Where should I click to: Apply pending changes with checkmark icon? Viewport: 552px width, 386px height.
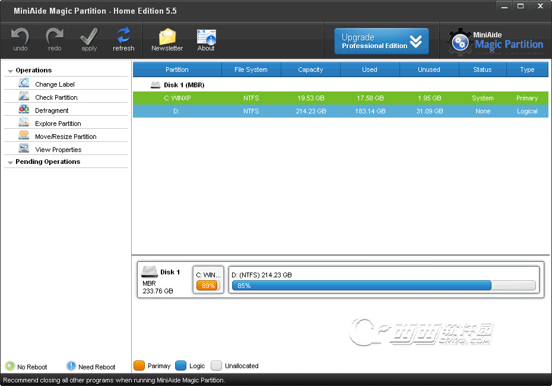coord(89,36)
